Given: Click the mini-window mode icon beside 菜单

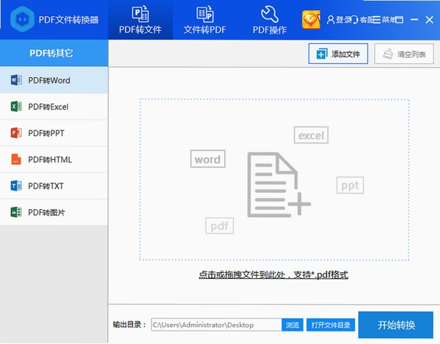Looking at the screenshot, I should [400, 20].
